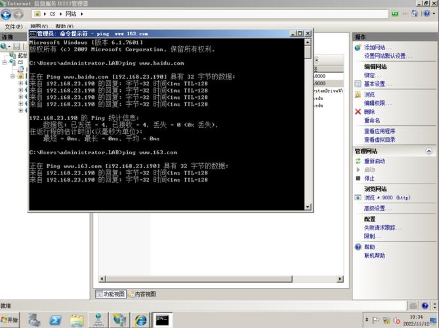Click the greyed 启动 play icon
Image resolution: width=439 pixels, height=328 pixels.
pyautogui.click(x=358, y=170)
